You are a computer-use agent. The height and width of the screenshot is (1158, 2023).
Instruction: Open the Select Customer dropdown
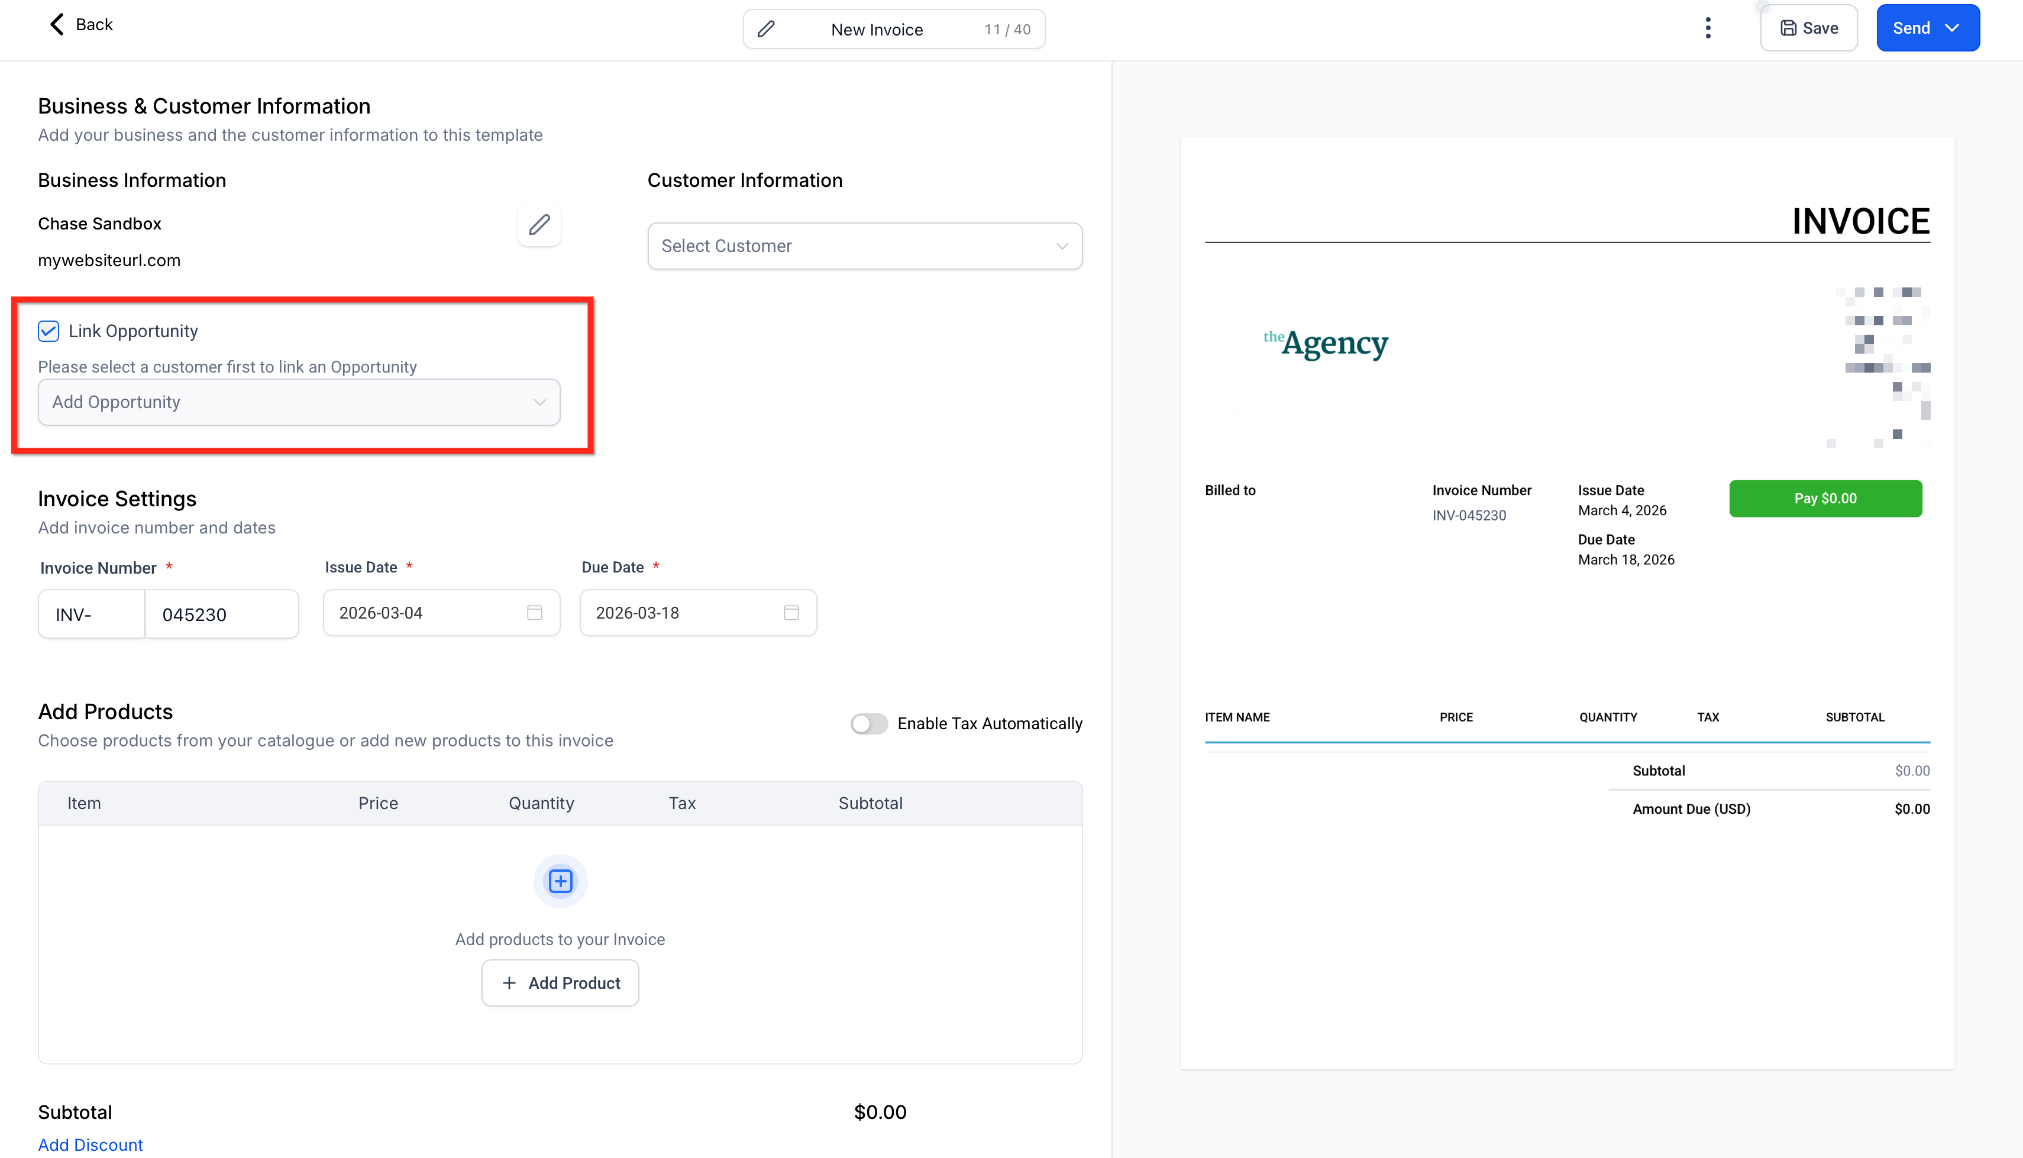click(x=864, y=246)
